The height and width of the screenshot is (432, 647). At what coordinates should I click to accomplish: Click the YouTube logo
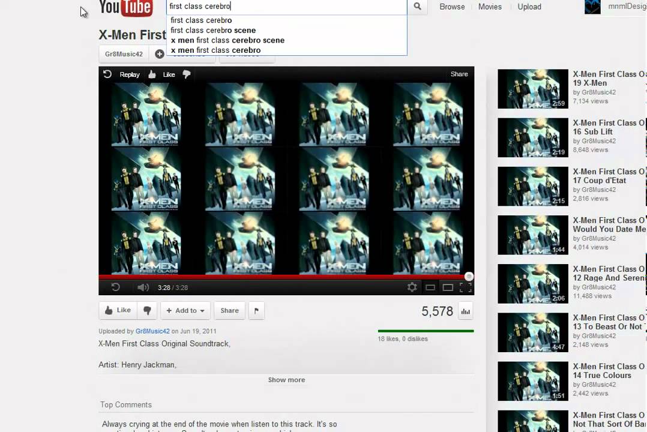(126, 7)
